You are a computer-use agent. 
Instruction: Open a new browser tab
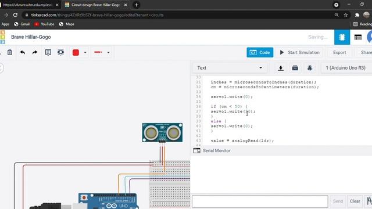[x=136, y=5]
